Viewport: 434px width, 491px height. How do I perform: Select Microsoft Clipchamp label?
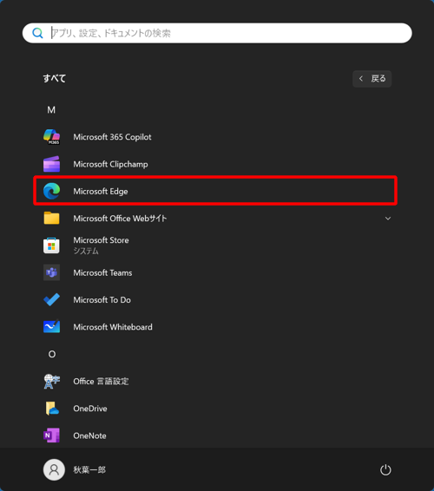110,164
